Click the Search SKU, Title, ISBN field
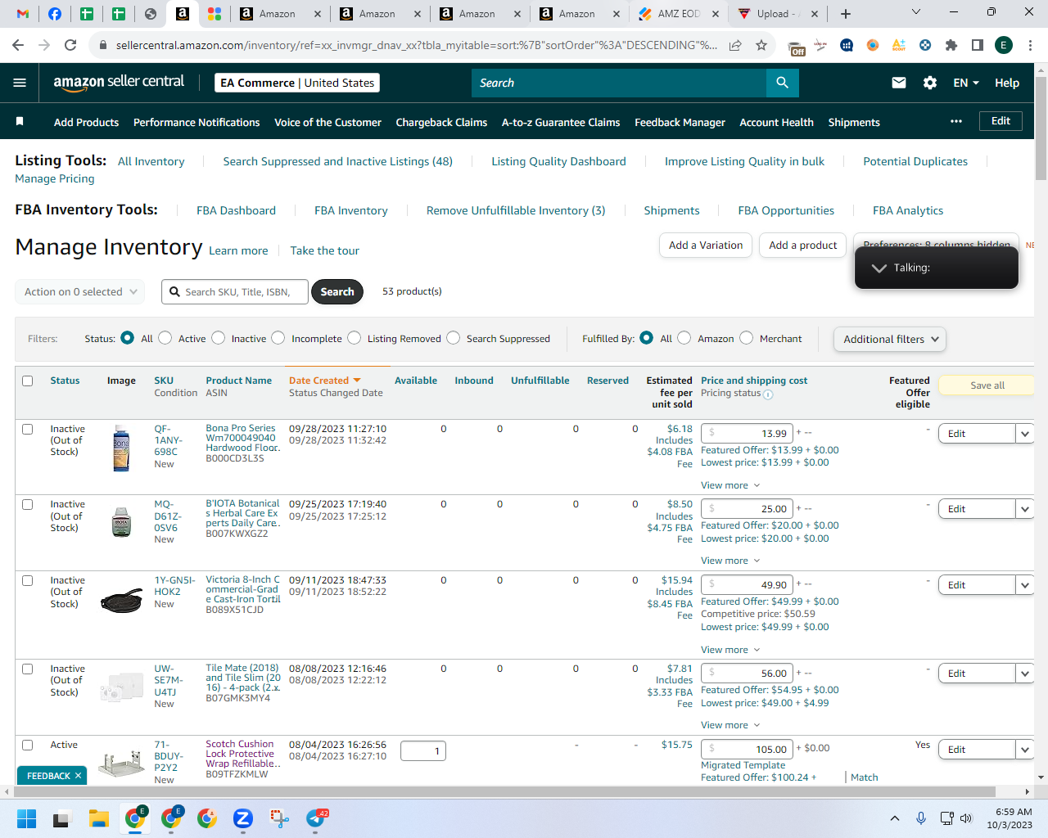Viewport: 1048px width, 838px height. coord(236,292)
